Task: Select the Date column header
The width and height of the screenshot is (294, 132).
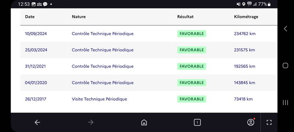Action: [x=30, y=16]
